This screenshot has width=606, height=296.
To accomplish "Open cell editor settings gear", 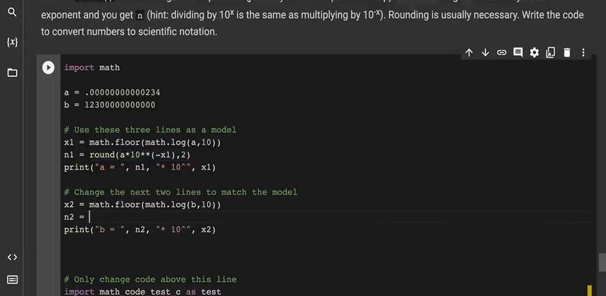I will pyautogui.click(x=534, y=53).
